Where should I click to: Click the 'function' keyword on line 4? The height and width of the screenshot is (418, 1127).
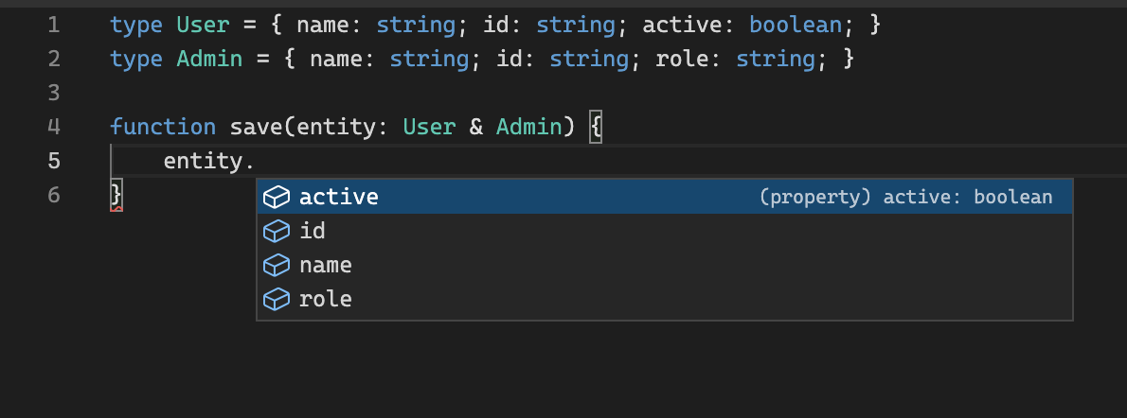(x=163, y=127)
